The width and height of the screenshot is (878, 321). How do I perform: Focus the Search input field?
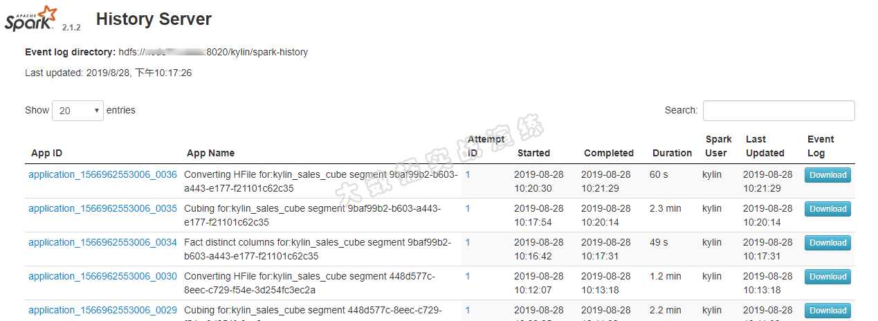click(x=778, y=111)
